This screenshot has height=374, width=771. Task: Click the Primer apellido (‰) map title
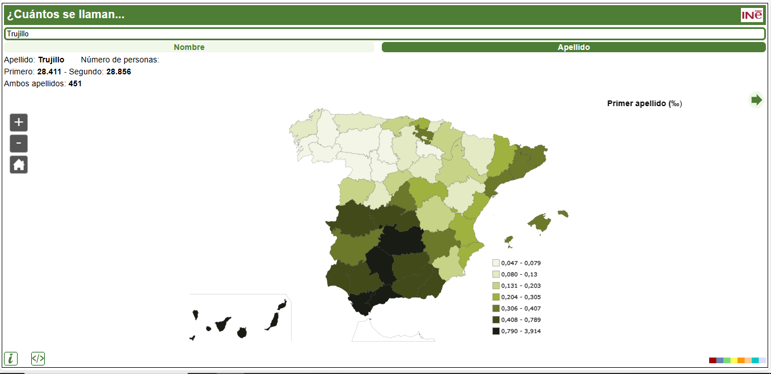644,103
